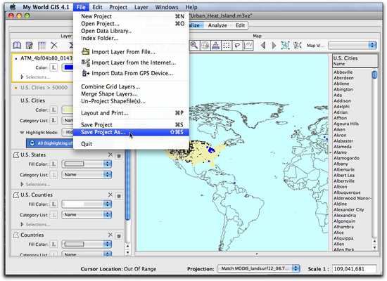Open the Projection dropdown

[258, 268]
